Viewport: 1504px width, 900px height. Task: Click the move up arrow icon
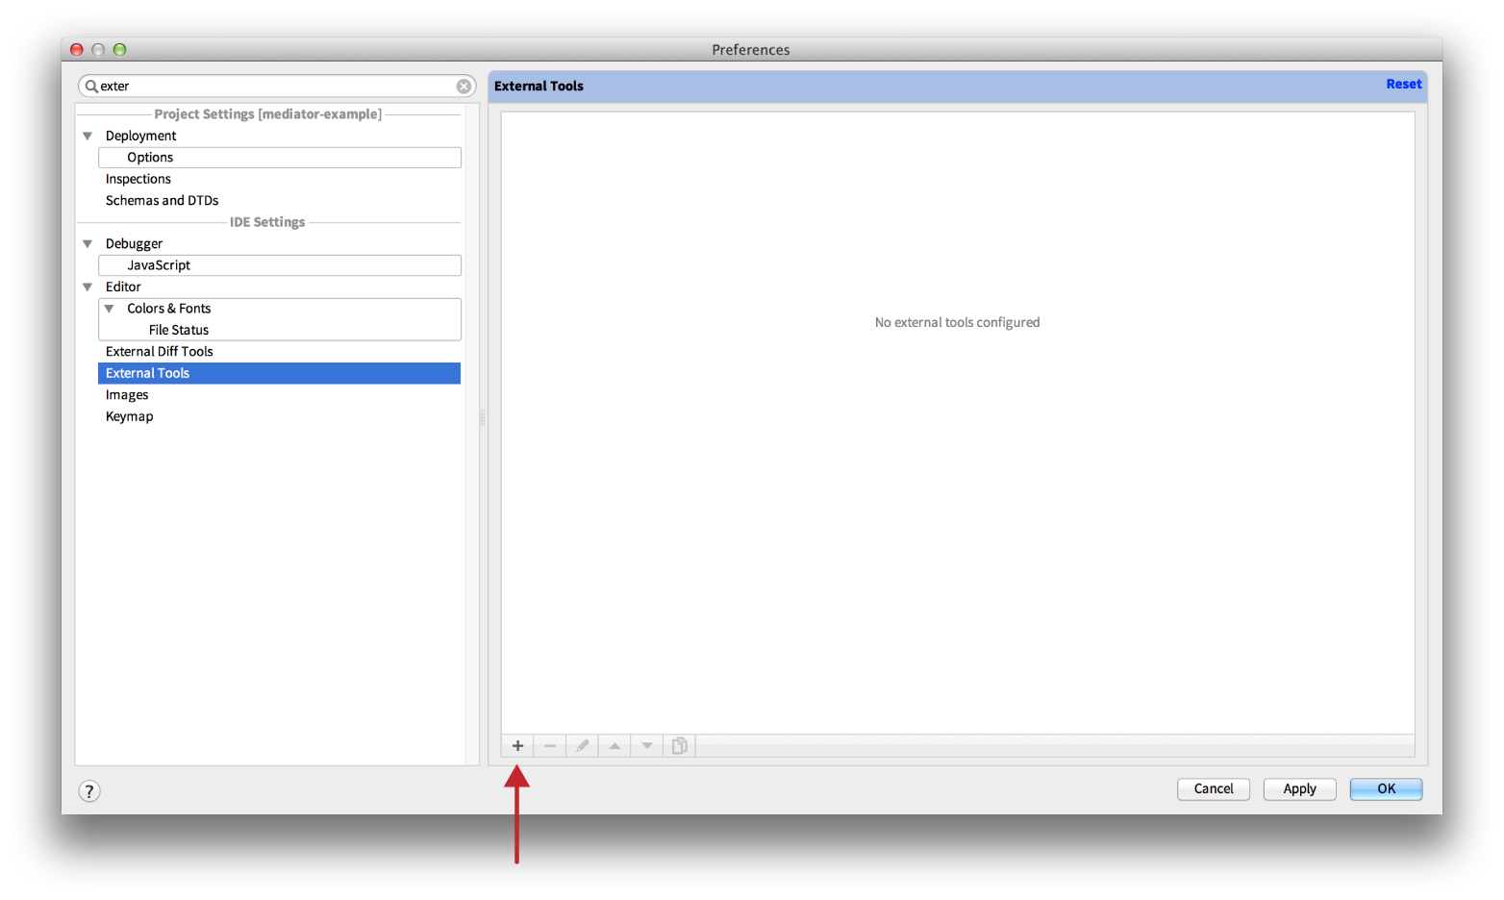(614, 746)
